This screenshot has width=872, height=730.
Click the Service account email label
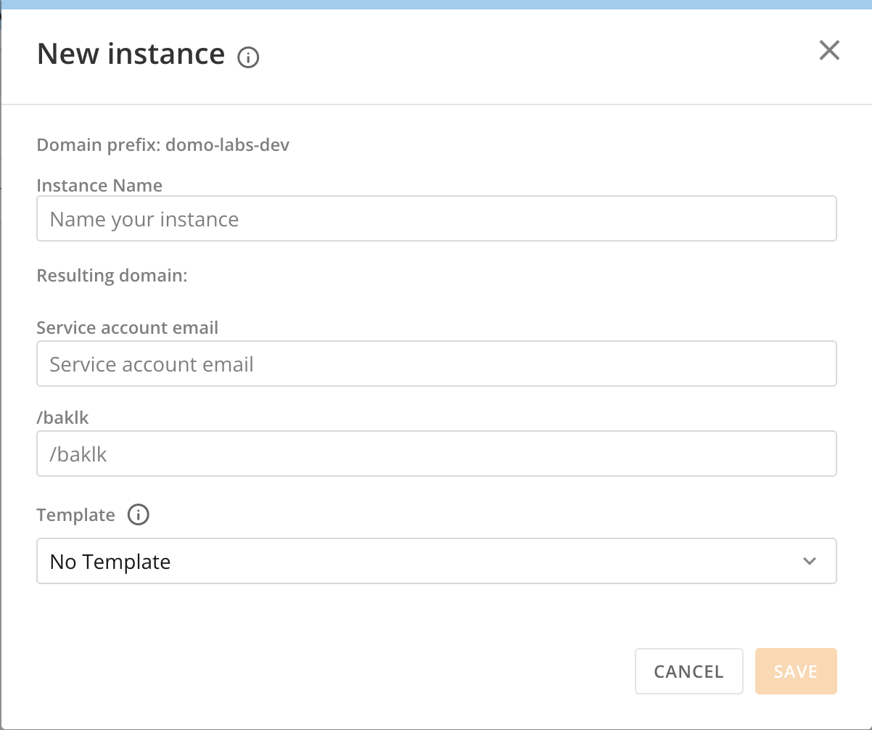127,327
